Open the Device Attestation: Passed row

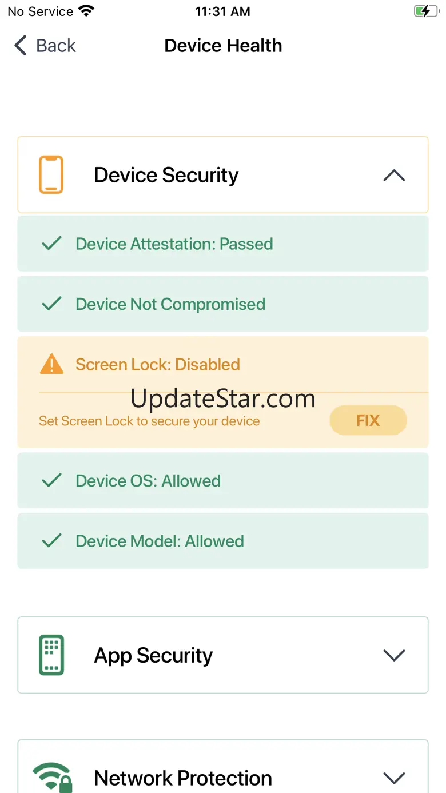(x=174, y=244)
